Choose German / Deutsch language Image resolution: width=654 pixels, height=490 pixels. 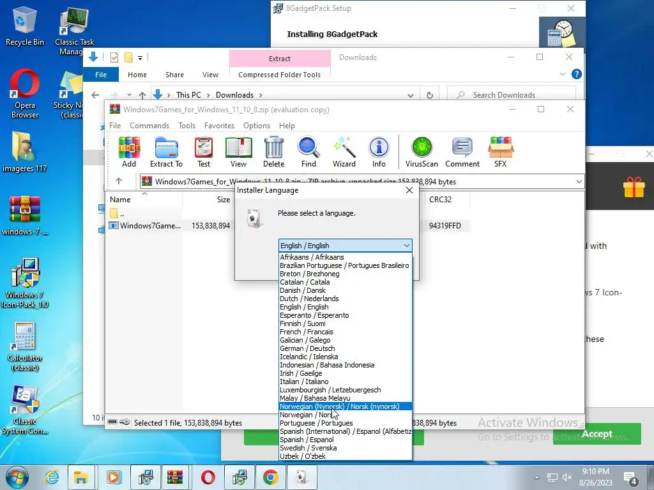(x=346, y=348)
